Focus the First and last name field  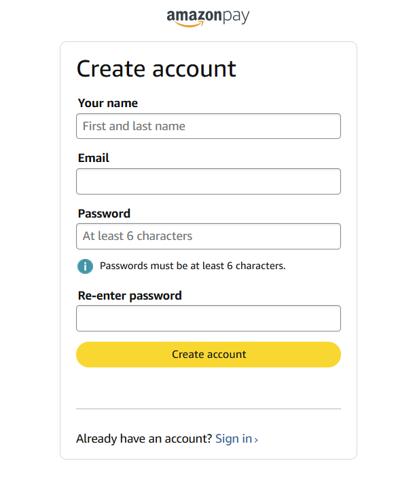point(208,126)
